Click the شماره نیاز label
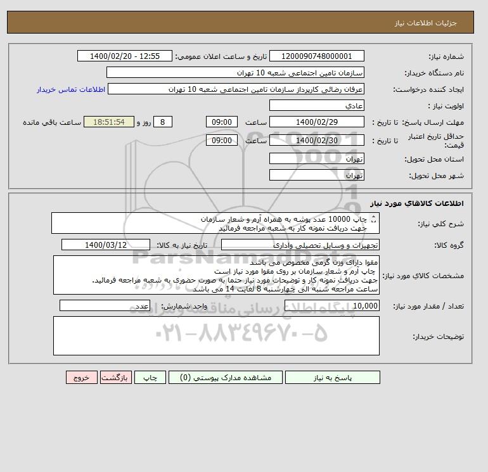This screenshot has height=472, width=488. (446, 56)
